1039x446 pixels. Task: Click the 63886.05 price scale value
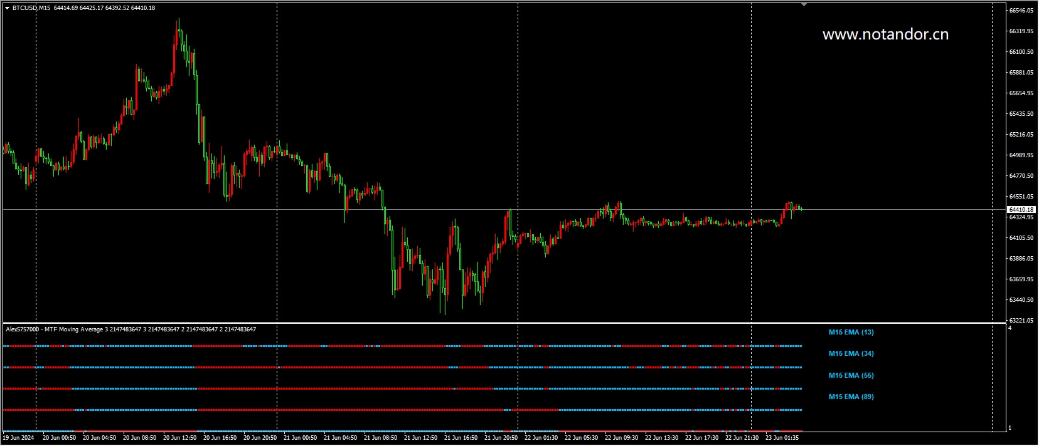click(1021, 259)
